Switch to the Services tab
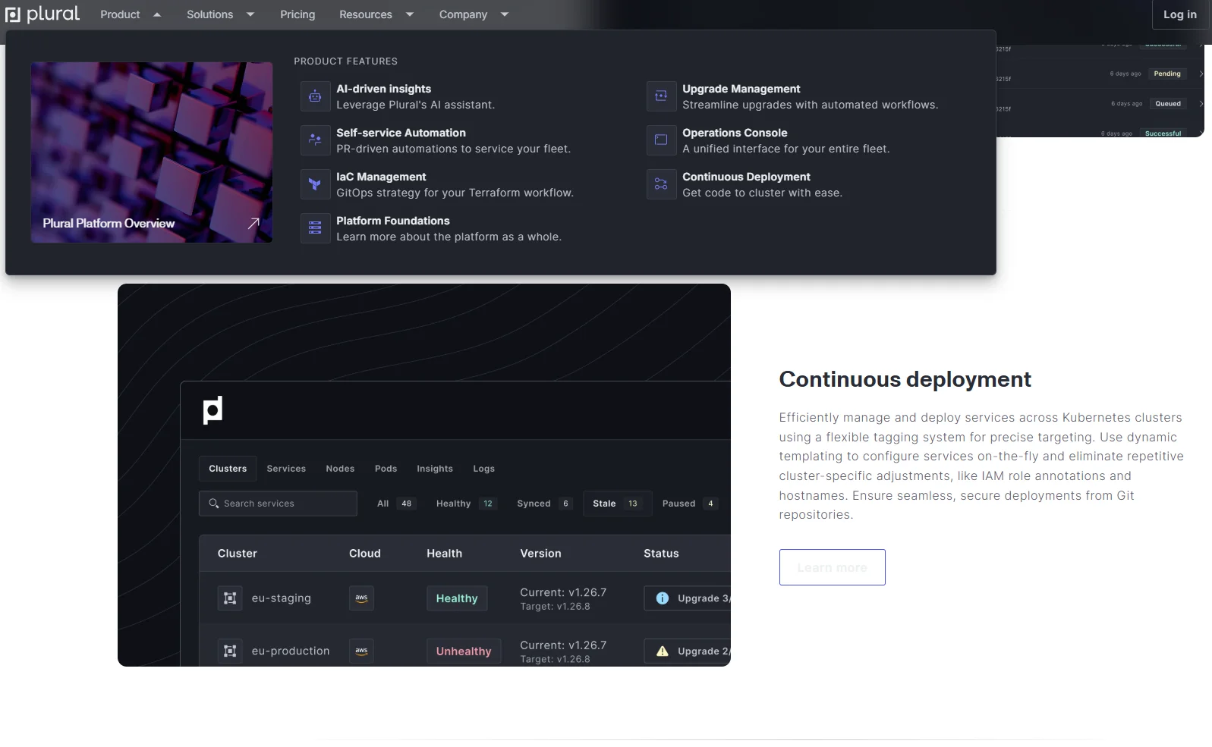The height and width of the screenshot is (747, 1212). pyautogui.click(x=286, y=469)
